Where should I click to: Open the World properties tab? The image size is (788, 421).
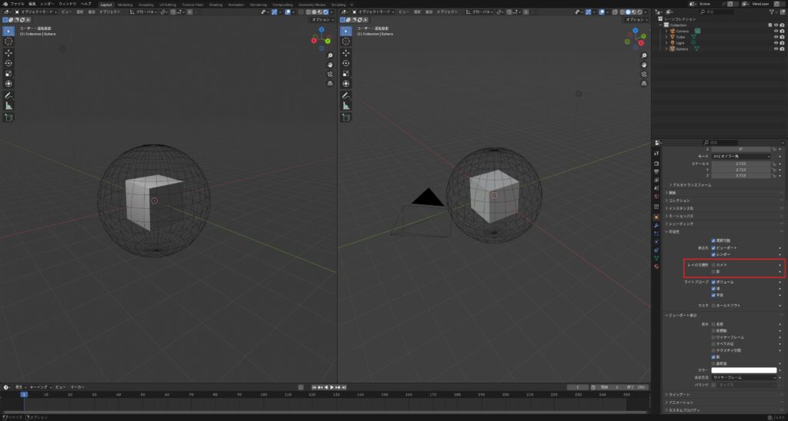656,196
